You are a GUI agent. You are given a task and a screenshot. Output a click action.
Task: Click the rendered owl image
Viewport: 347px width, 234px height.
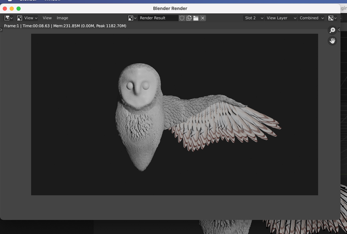174,114
